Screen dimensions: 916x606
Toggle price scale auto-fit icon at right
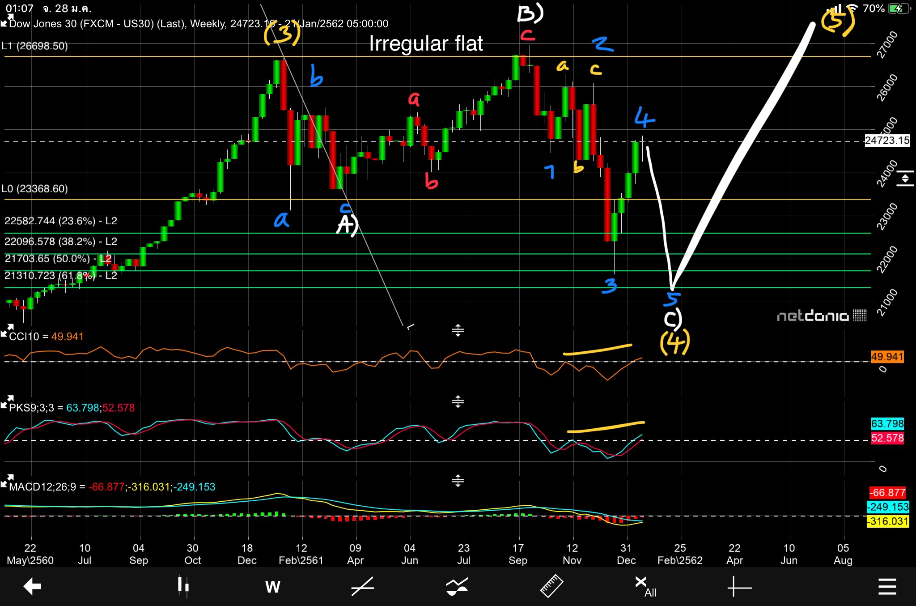(904, 179)
